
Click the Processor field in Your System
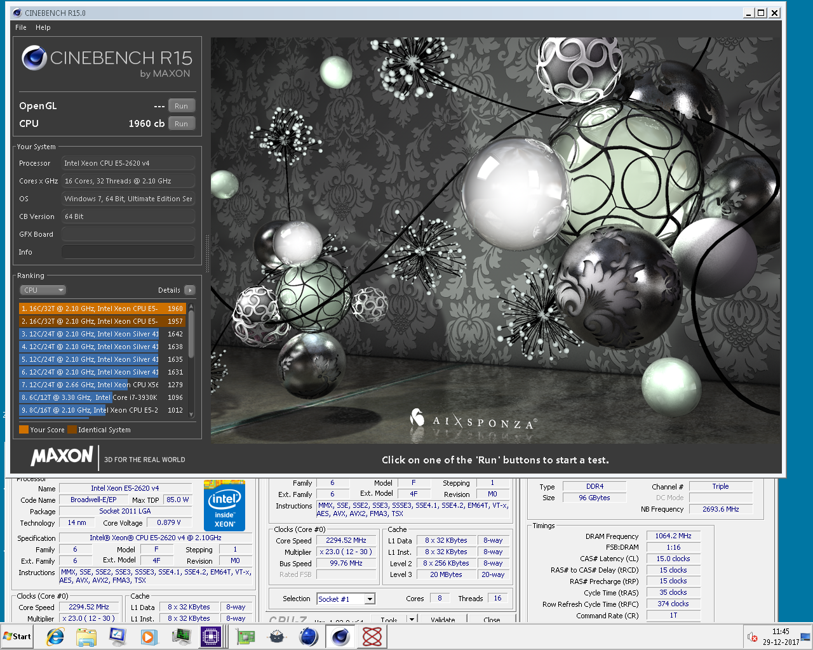[x=128, y=163]
